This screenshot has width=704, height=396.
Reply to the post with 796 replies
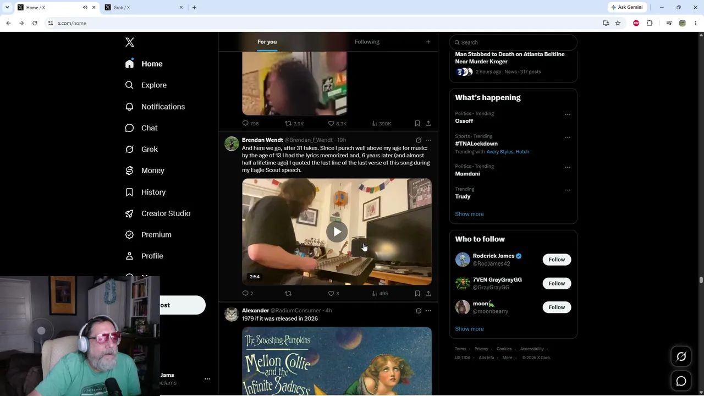(245, 124)
